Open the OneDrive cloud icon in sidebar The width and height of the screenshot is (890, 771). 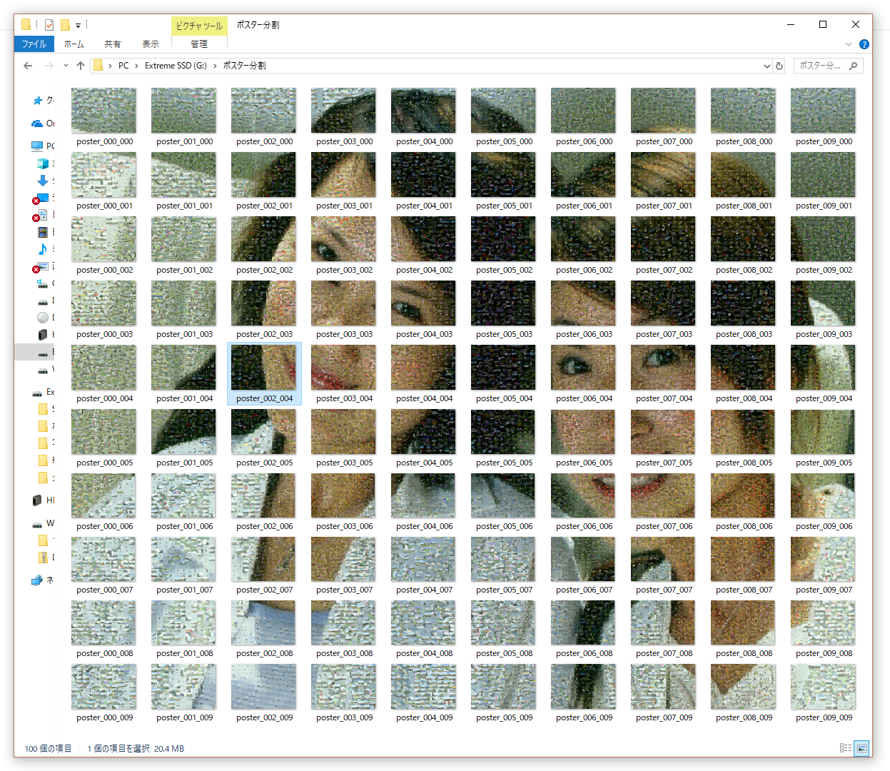pyautogui.click(x=37, y=124)
